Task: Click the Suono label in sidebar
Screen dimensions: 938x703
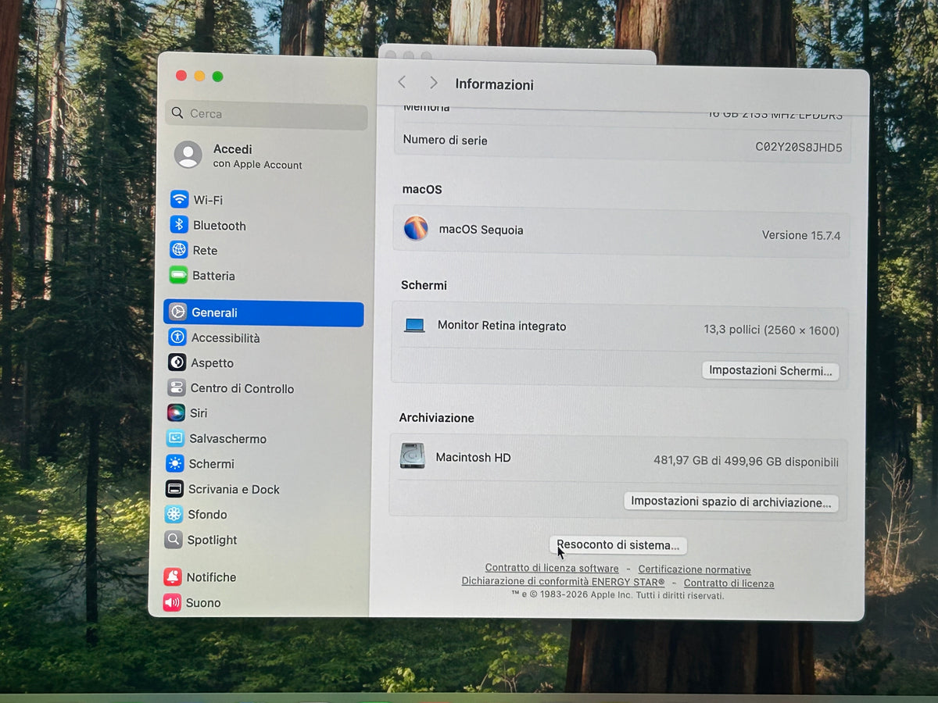Action: tap(203, 603)
